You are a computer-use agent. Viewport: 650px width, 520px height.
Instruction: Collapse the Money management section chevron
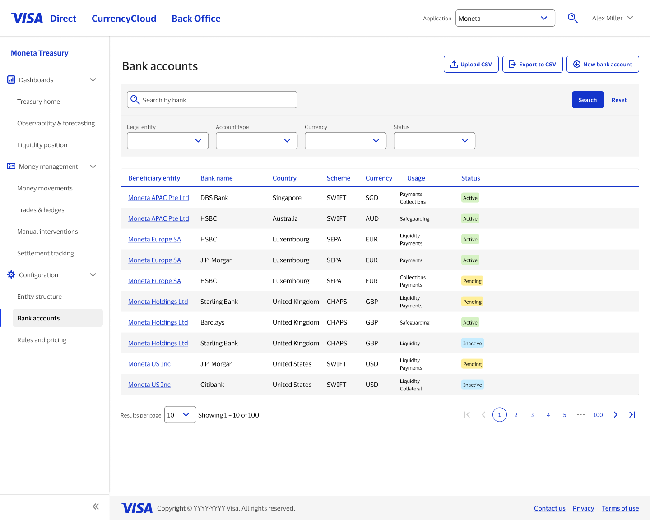(93, 167)
